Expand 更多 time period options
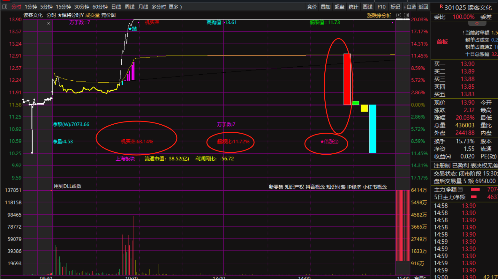This screenshot has height=279, width=498. coord(175,7)
